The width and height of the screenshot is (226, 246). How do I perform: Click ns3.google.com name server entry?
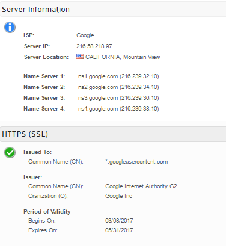tap(118, 98)
